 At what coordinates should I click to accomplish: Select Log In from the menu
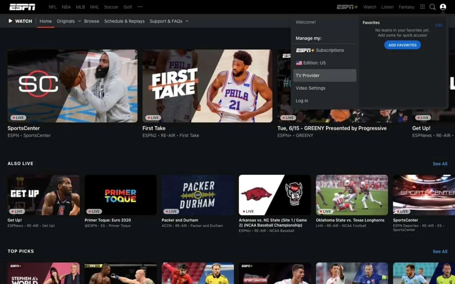pyautogui.click(x=302, y=100)
